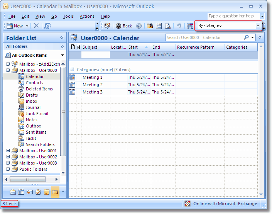Expand Mailbox - User0002 tree node
This screenshot has width=272, height=214.
pos(8,157)
